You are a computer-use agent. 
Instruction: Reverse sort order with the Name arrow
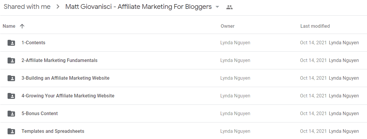(x=22, y=26)
